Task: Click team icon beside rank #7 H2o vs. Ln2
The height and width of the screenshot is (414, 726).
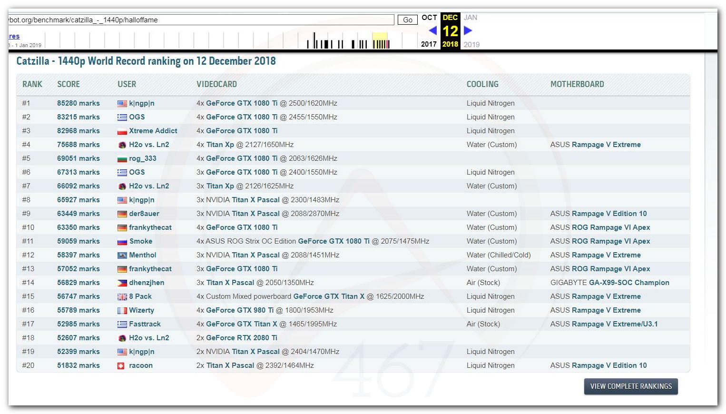Action: click(122, 187)
